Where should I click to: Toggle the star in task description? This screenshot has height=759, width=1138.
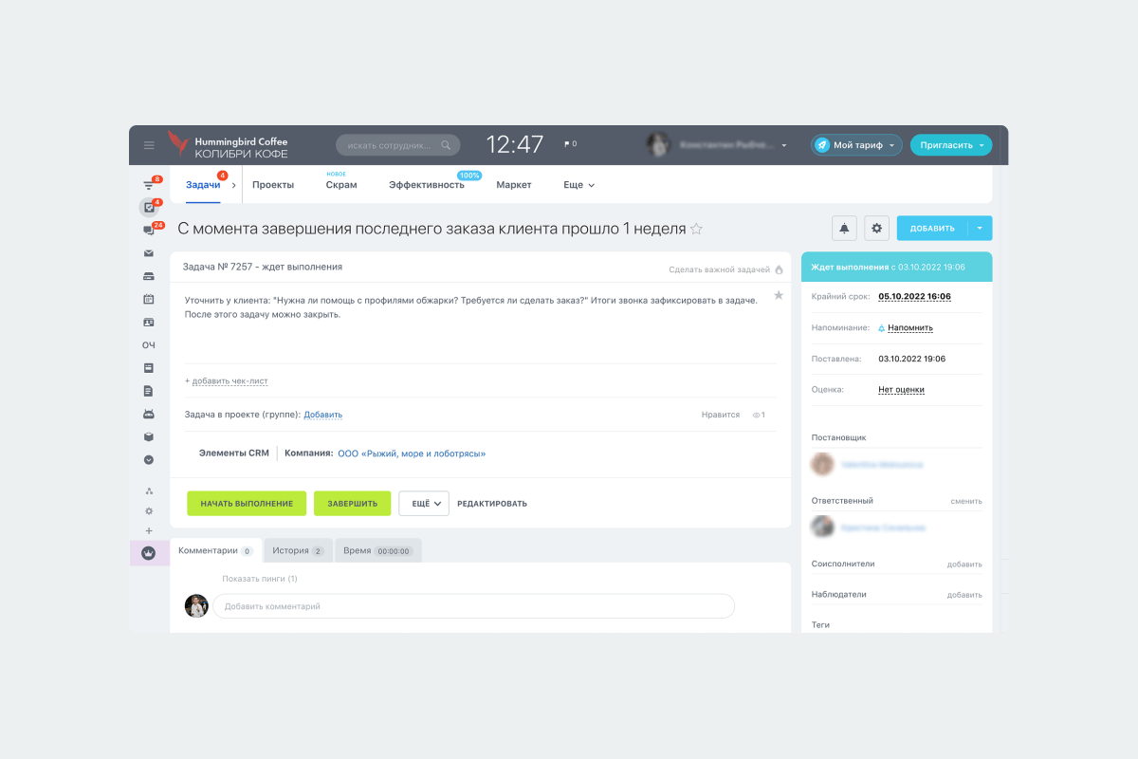click(779, 296)
